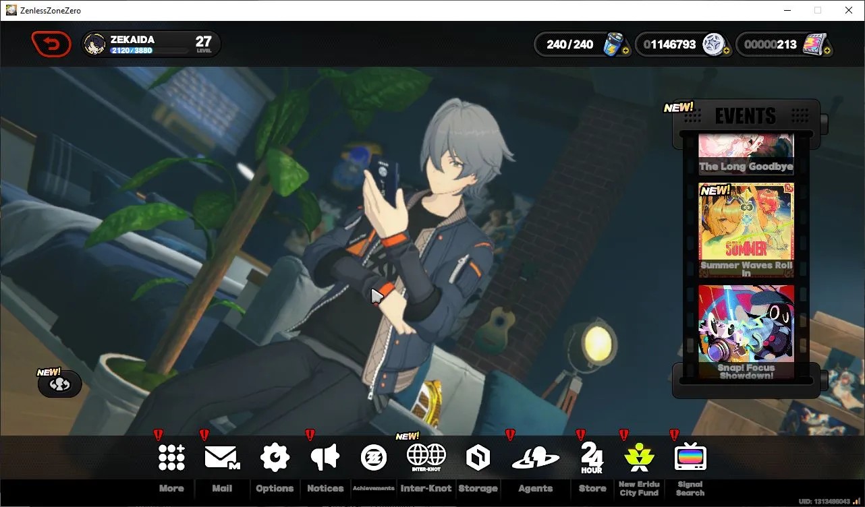Add film currency via the plus icon
865x507 pixels.
click(827, 50)
